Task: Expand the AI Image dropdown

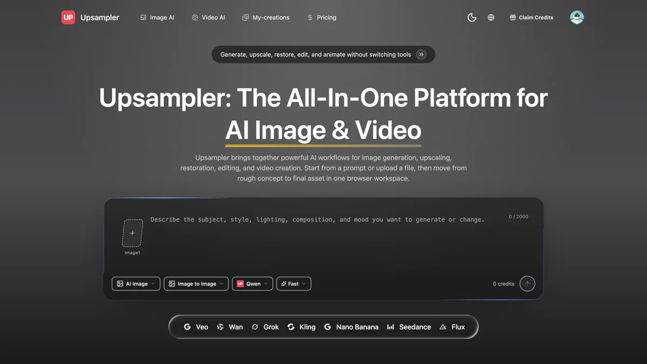Action: (x=136, y=284)
